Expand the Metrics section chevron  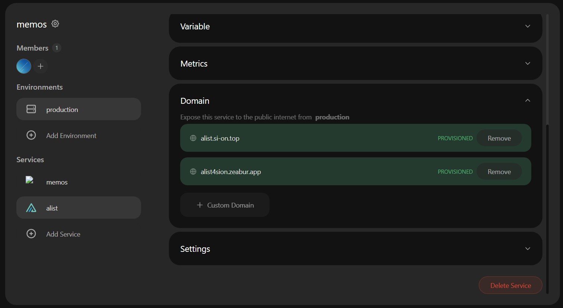pos(528,63)
